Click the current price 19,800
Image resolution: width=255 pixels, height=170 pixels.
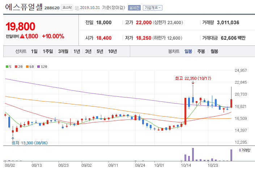(20, 26)
